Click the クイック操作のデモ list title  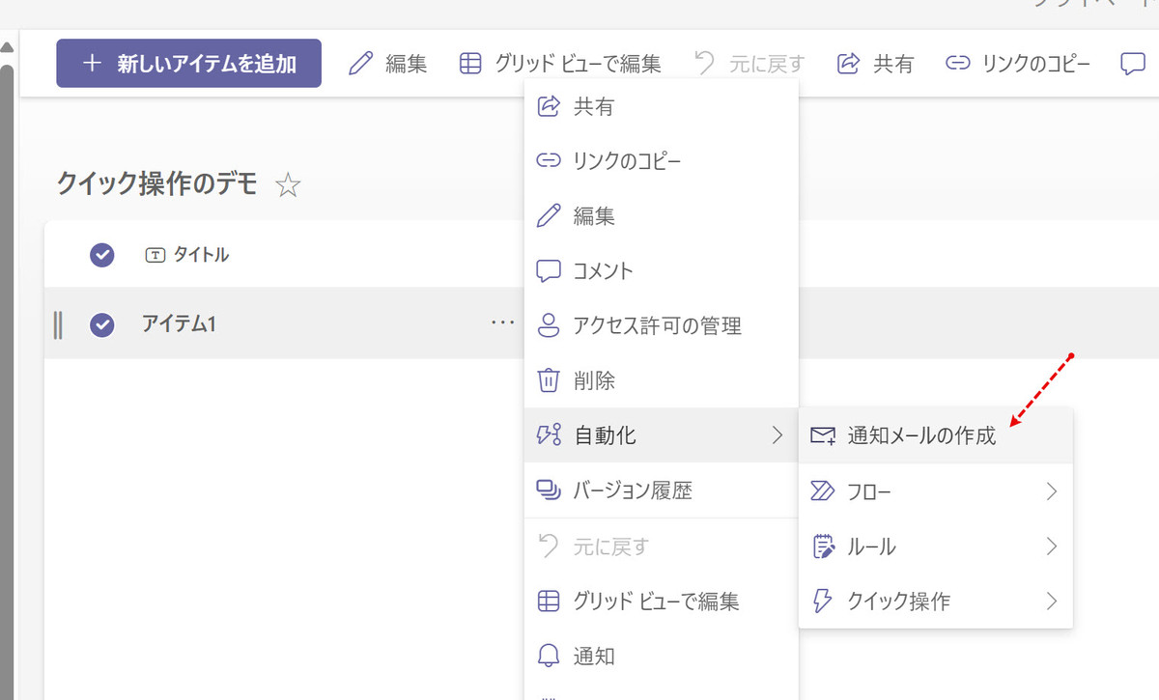(x=156, y=183)
